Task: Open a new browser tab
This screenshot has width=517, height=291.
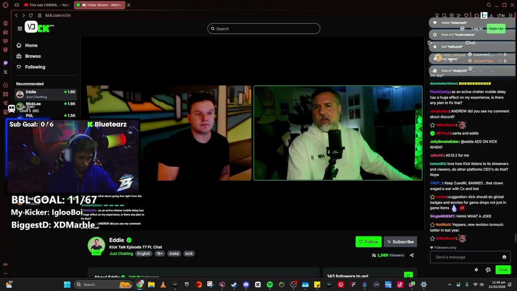Action: pyautogui.click(x=128, y=5)
